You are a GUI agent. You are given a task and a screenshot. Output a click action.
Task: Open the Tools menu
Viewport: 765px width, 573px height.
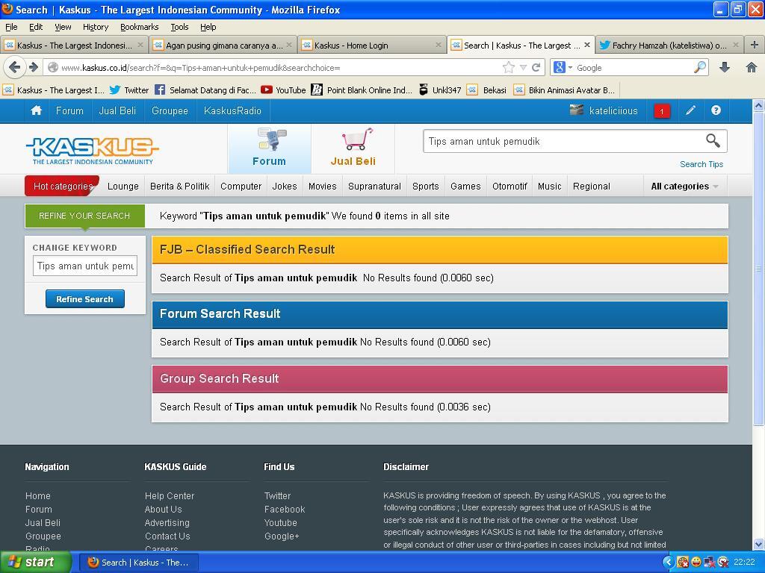(179, 27)
